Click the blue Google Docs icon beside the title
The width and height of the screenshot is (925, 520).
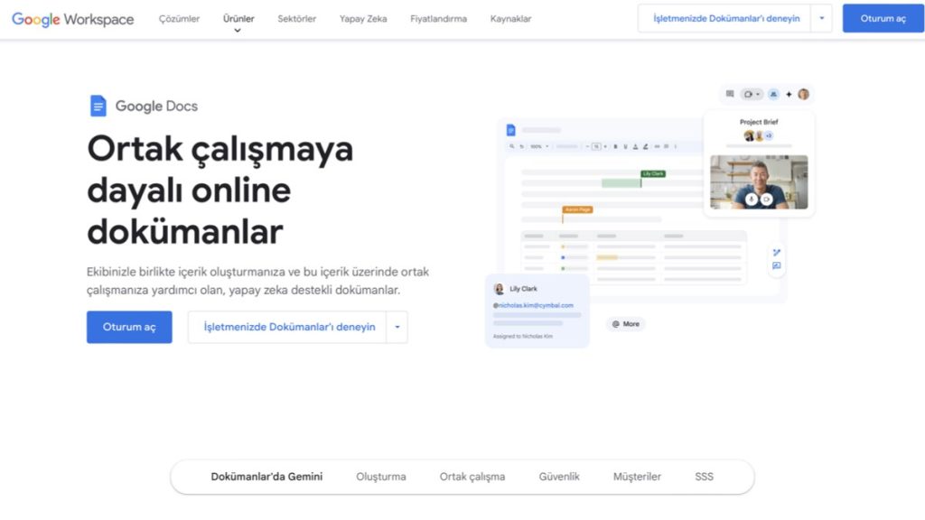[98, 106]
